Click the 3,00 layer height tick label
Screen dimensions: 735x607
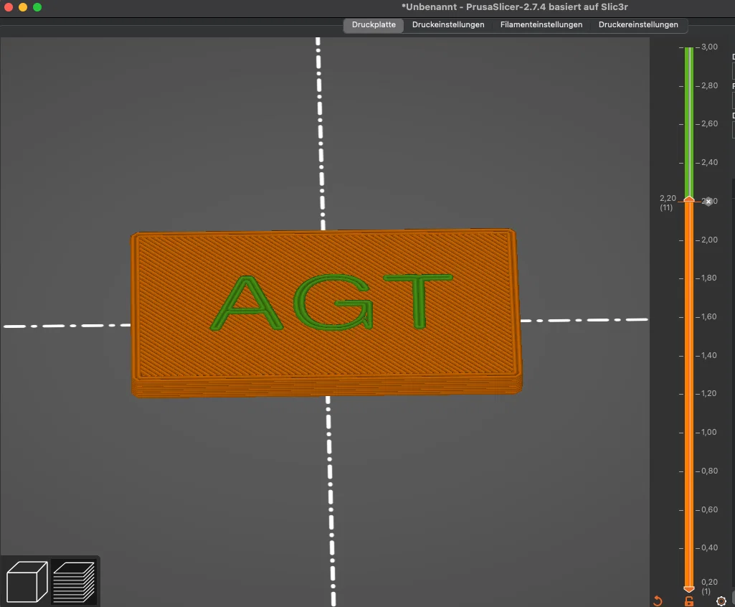(709, 47)
